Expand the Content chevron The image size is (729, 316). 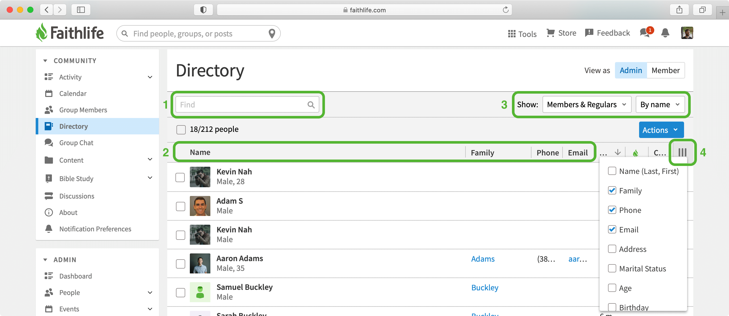[150, 160]
